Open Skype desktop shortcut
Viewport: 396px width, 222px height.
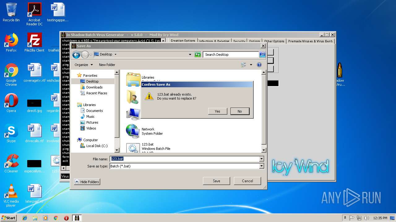tap(11, 133)
